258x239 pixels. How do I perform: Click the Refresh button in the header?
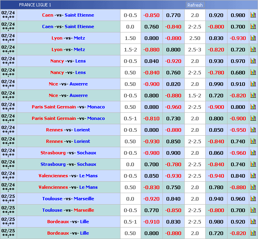click(195, 5)
